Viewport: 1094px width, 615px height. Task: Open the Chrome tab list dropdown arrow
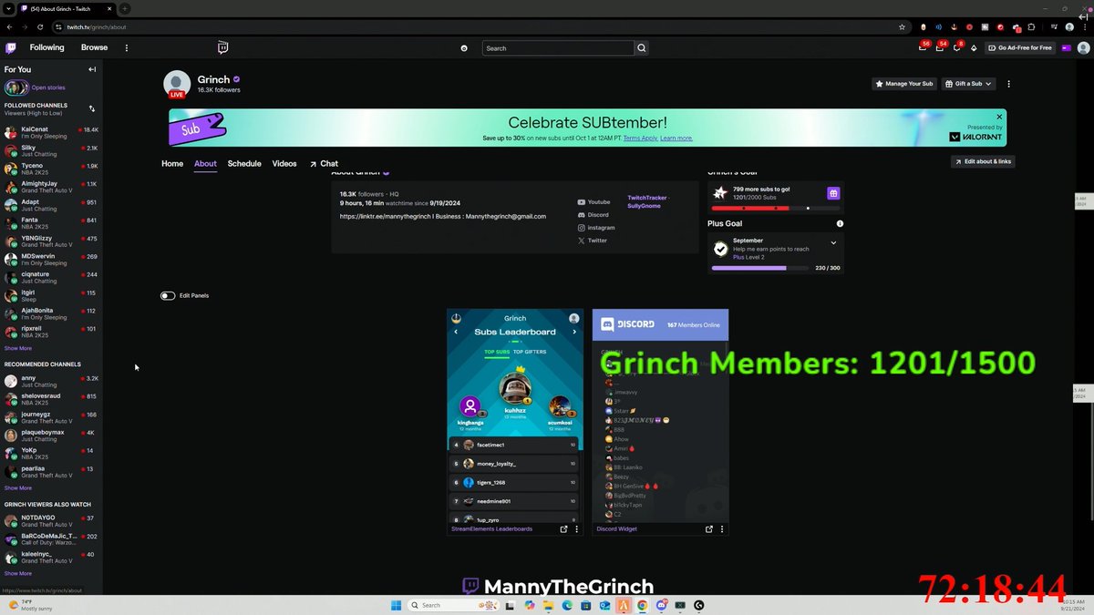pos(8,8)
